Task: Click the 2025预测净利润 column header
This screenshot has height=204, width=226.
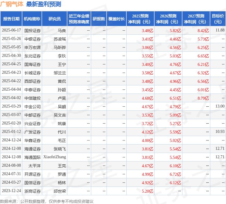Action: [140, 19]
